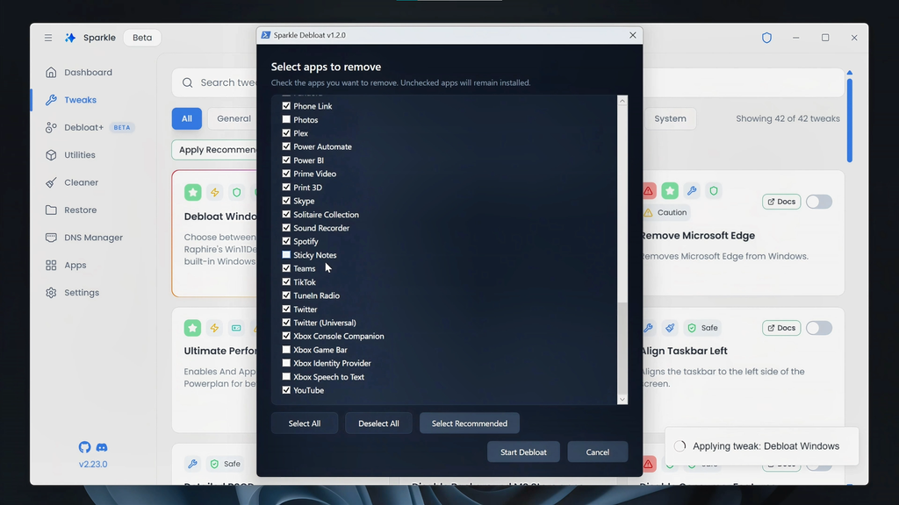The height and width of the screenshot is (505, 899).
Task: Uncheck the Teams checkbox
Action: [286, 268]
